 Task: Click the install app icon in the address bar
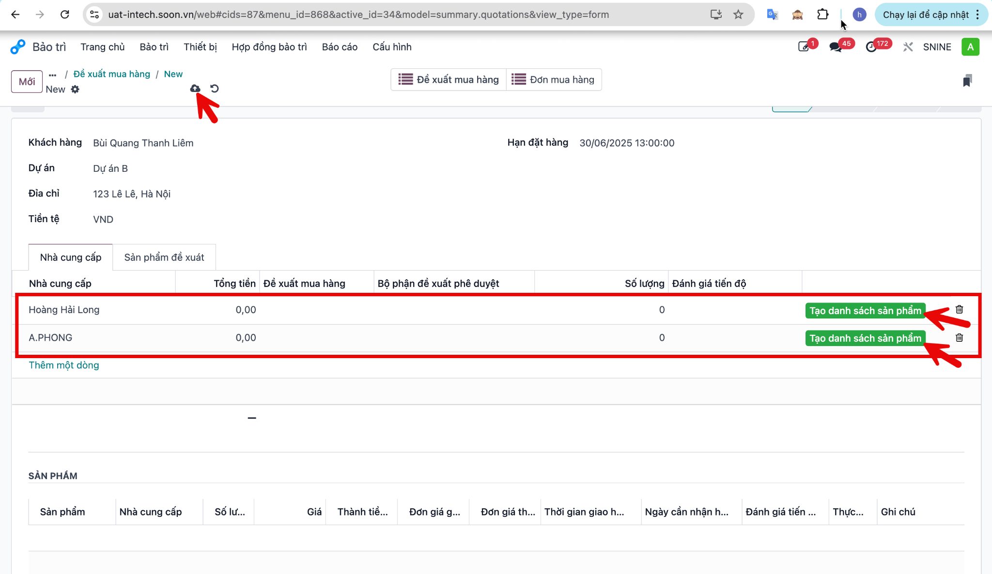tap(716, 15)
